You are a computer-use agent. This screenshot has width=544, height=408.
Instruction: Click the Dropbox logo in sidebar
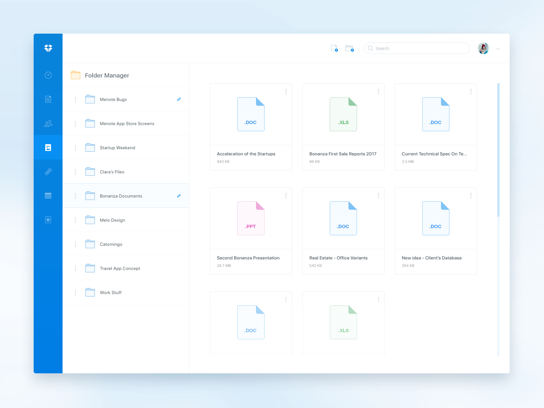[x=48, y=48]
